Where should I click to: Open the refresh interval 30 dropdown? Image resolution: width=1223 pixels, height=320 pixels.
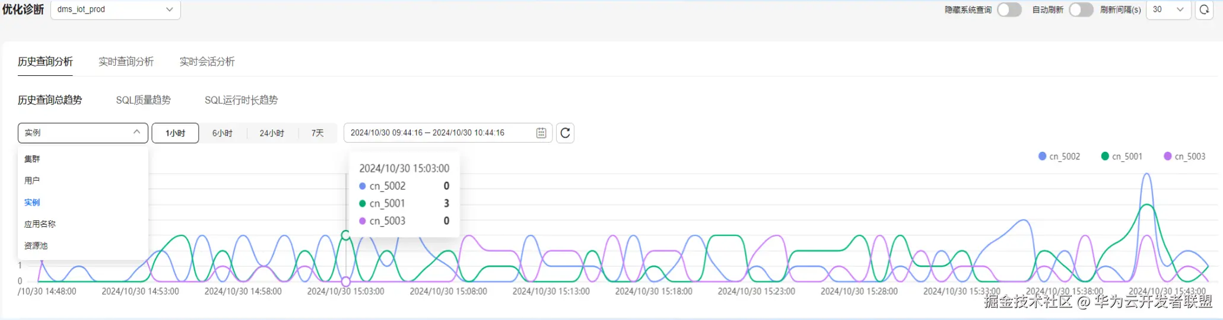1168,9
